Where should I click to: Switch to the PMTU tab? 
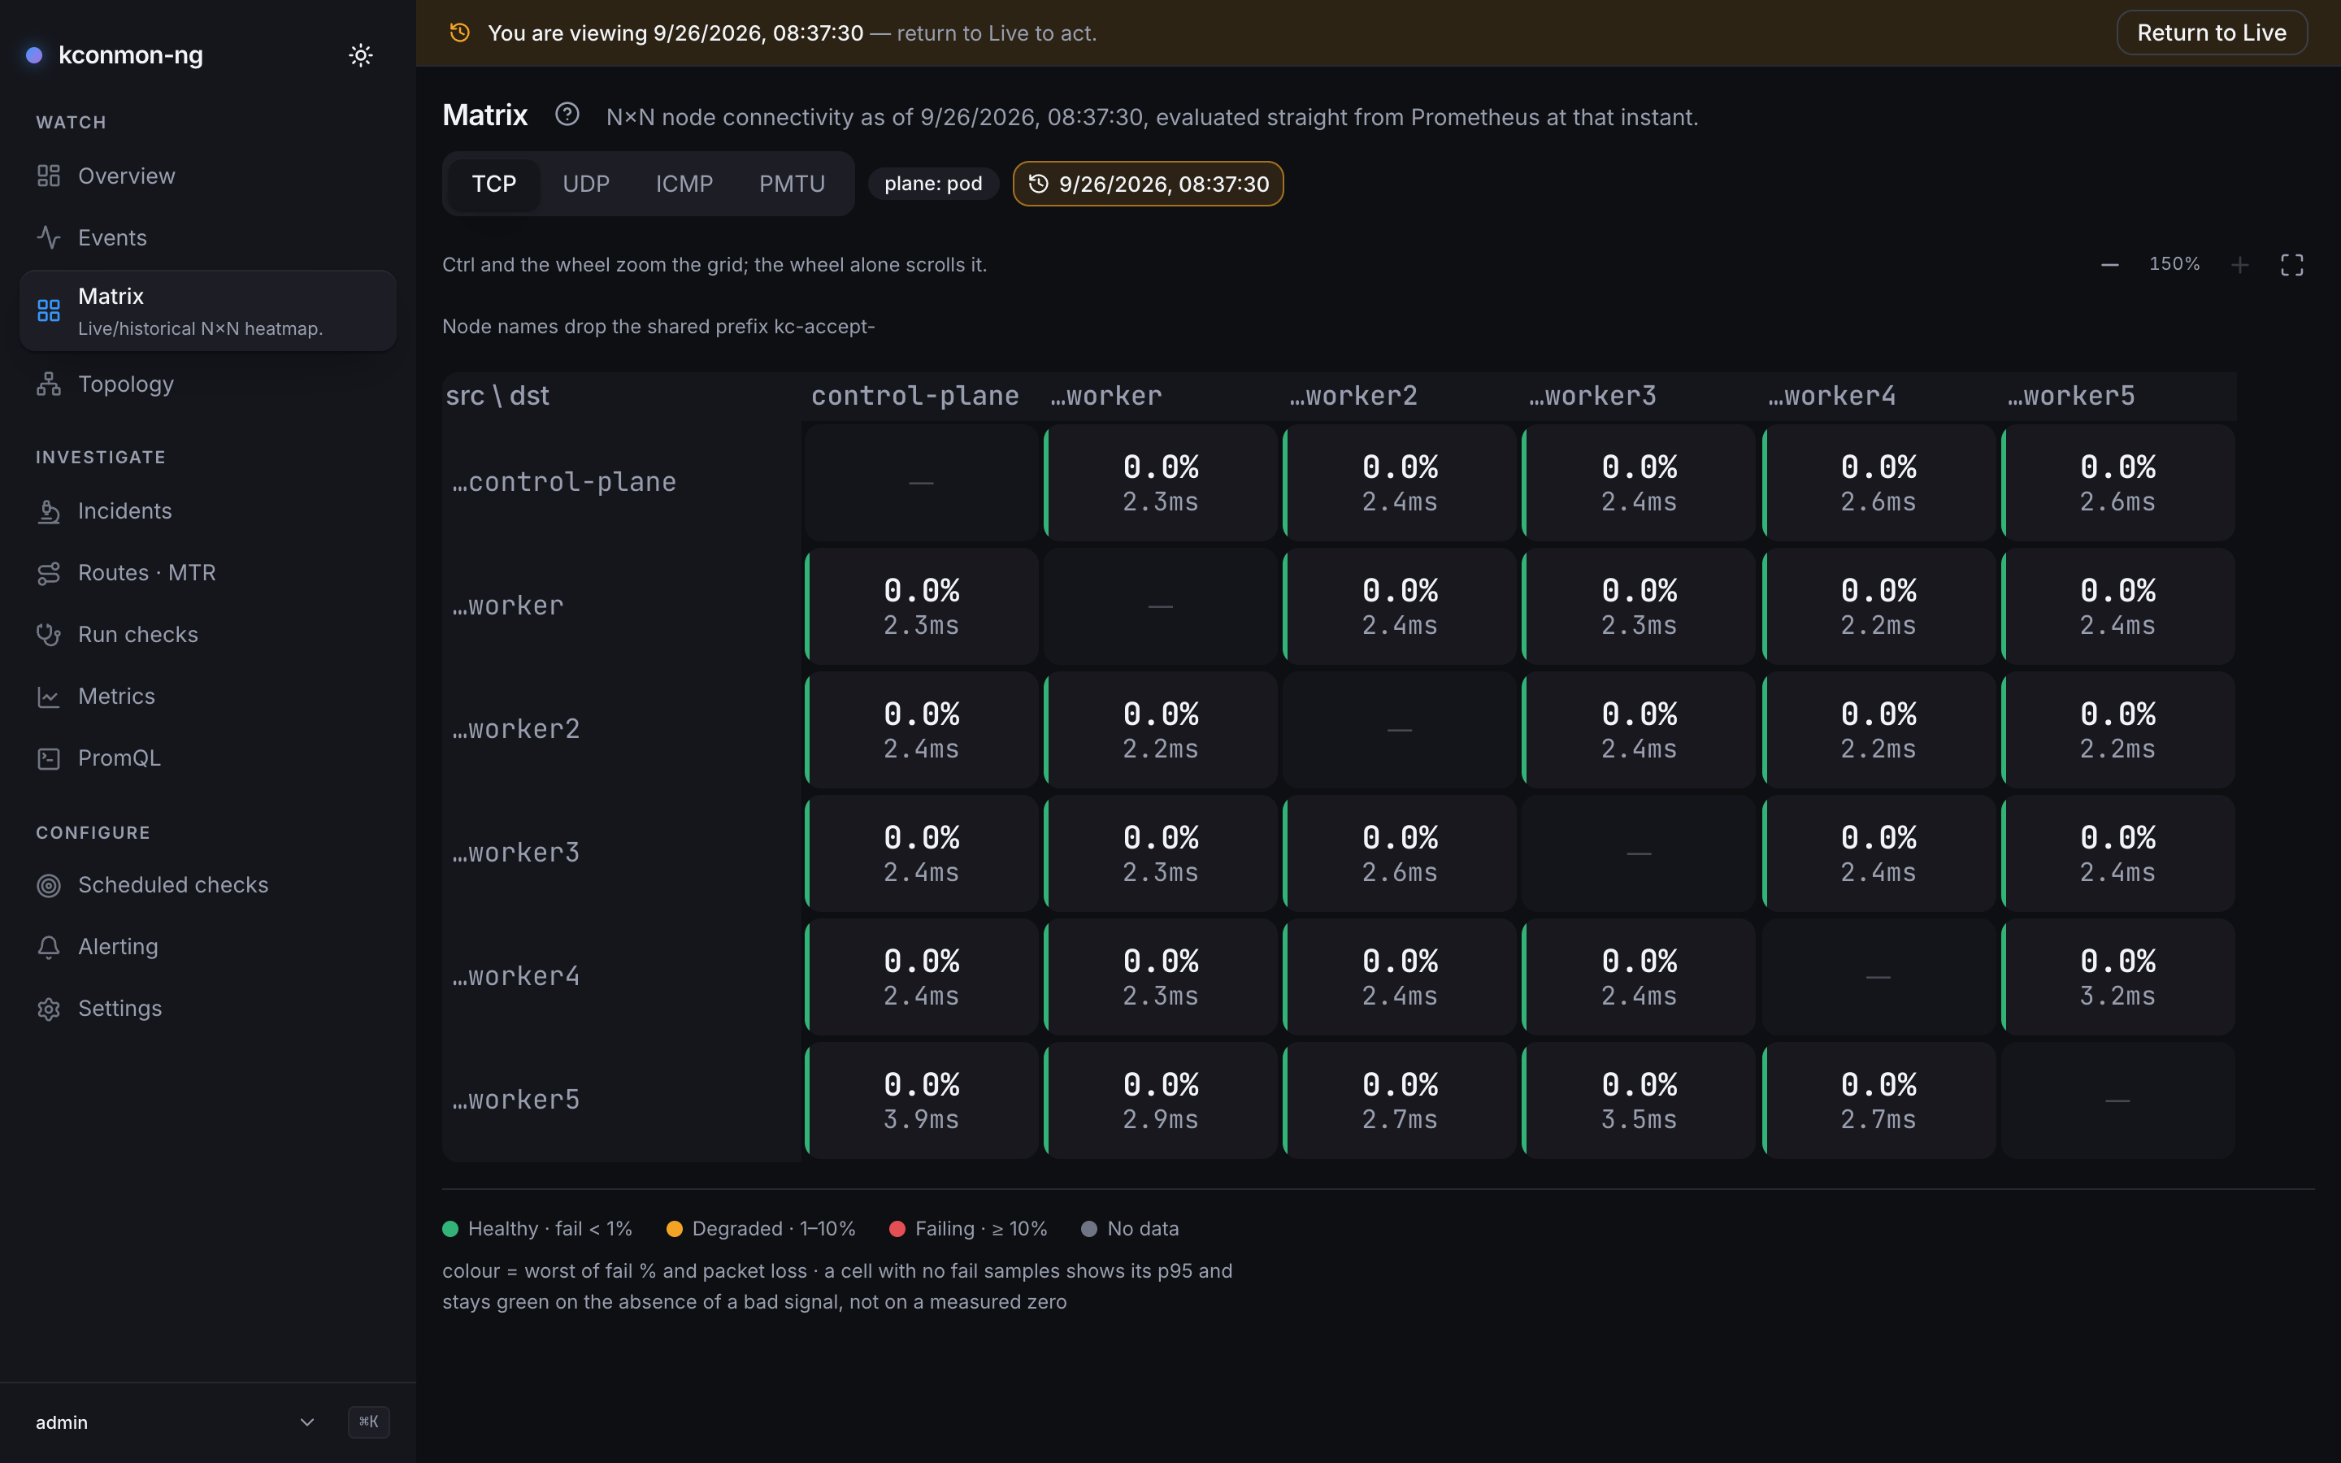pos(791,184)
